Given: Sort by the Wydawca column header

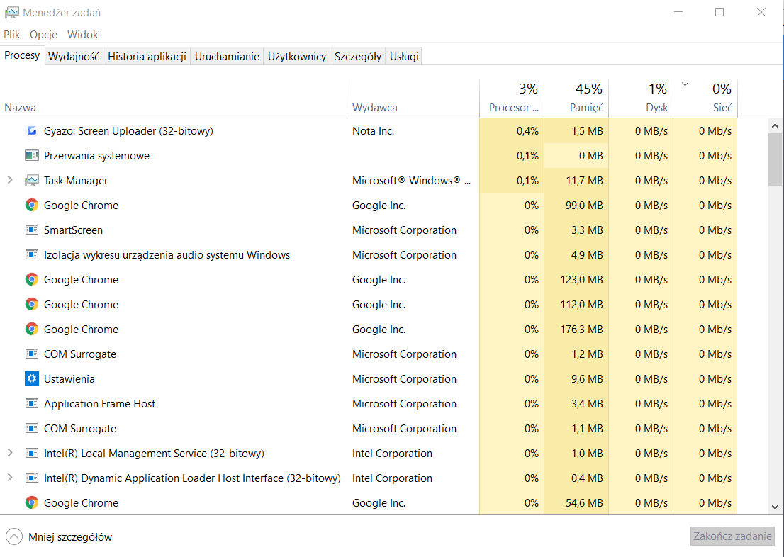Looking at the screenshot, I should pyautogui.click(x=413, y=99).
